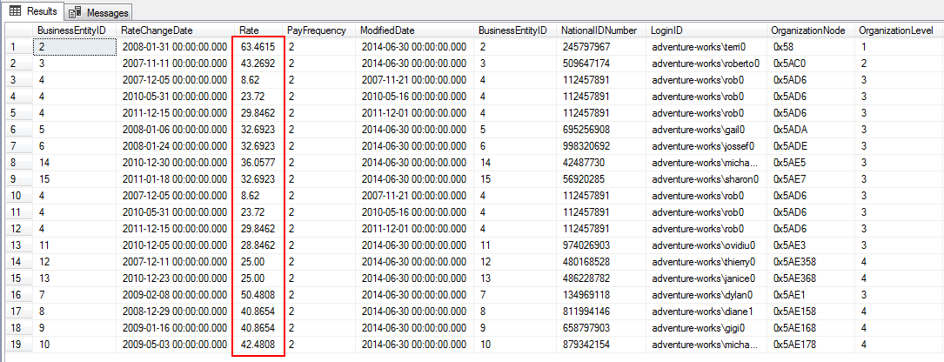
Task: Open the Messages tab
Action: point(98,12)
